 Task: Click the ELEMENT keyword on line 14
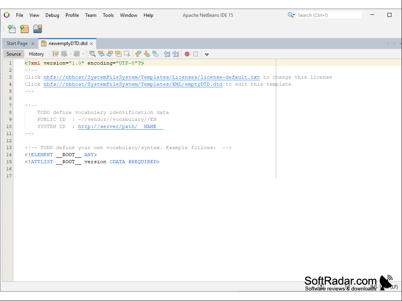point(42,155)
